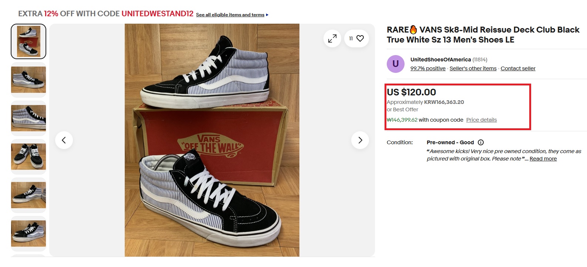Image resolution: width=587 pixels, height=267 pixels.
Task: Select the second shoe thumbnail
Action: tap(28, 80)
